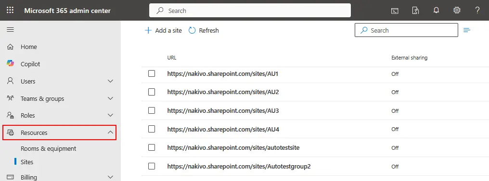Refresh the sites list

click(x=204, y=30)
